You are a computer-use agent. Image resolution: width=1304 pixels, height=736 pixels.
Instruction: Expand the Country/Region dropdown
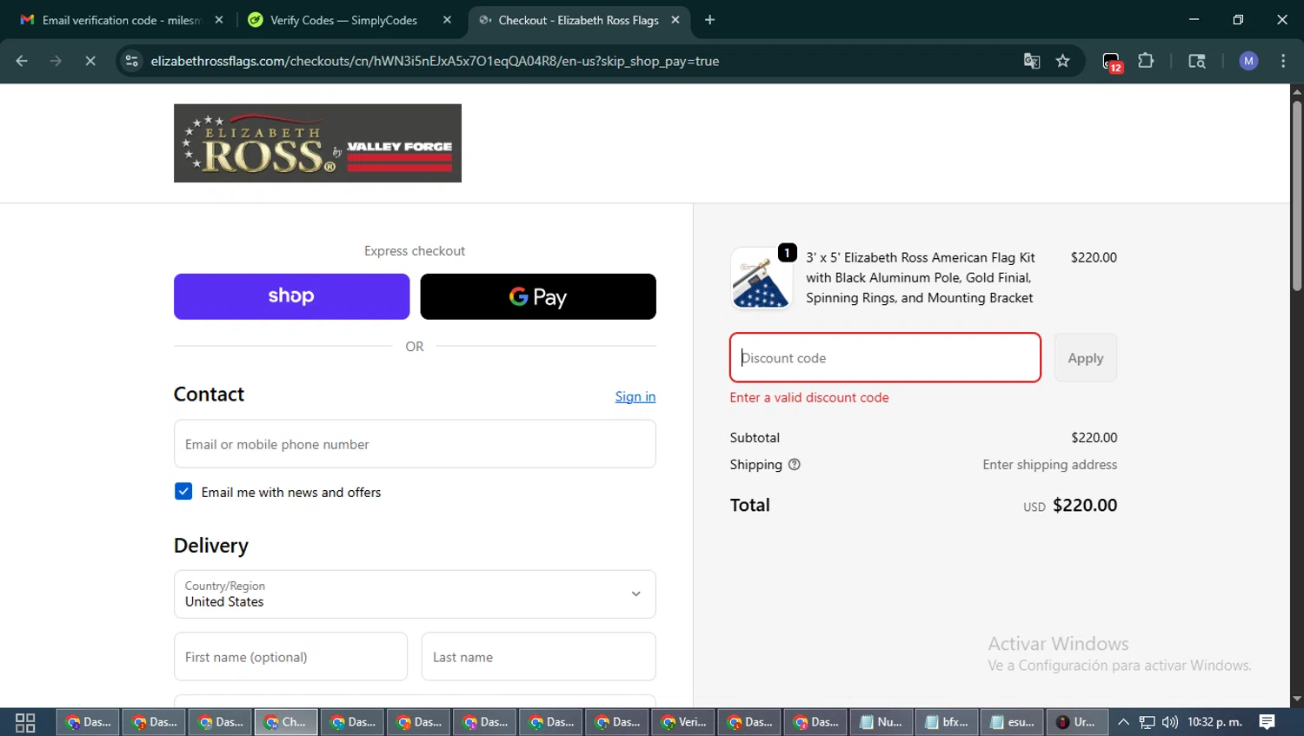(415, 594)
